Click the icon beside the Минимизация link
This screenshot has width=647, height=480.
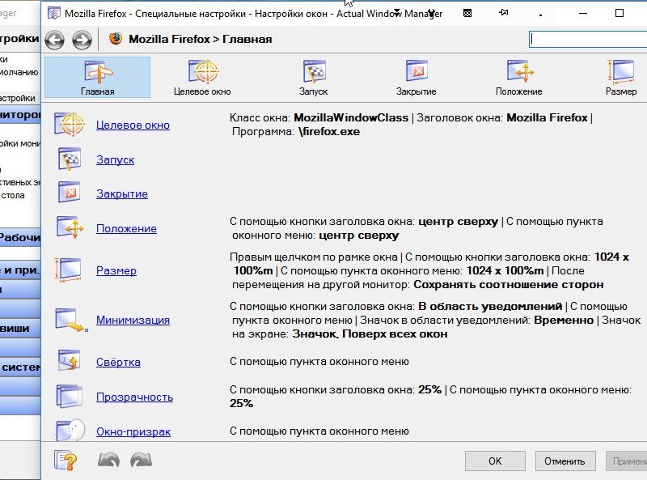point(71,320)
